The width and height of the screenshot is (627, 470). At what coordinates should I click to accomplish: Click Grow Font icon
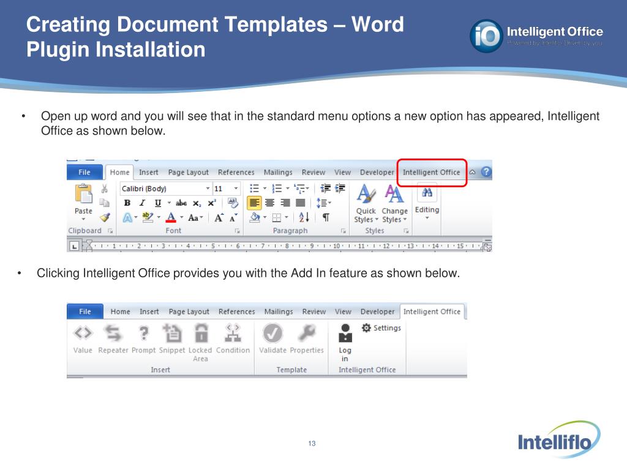point(219,218)
